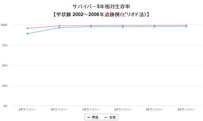
Task: Click the 100% y-axis label
Action: tap(4, 25)
